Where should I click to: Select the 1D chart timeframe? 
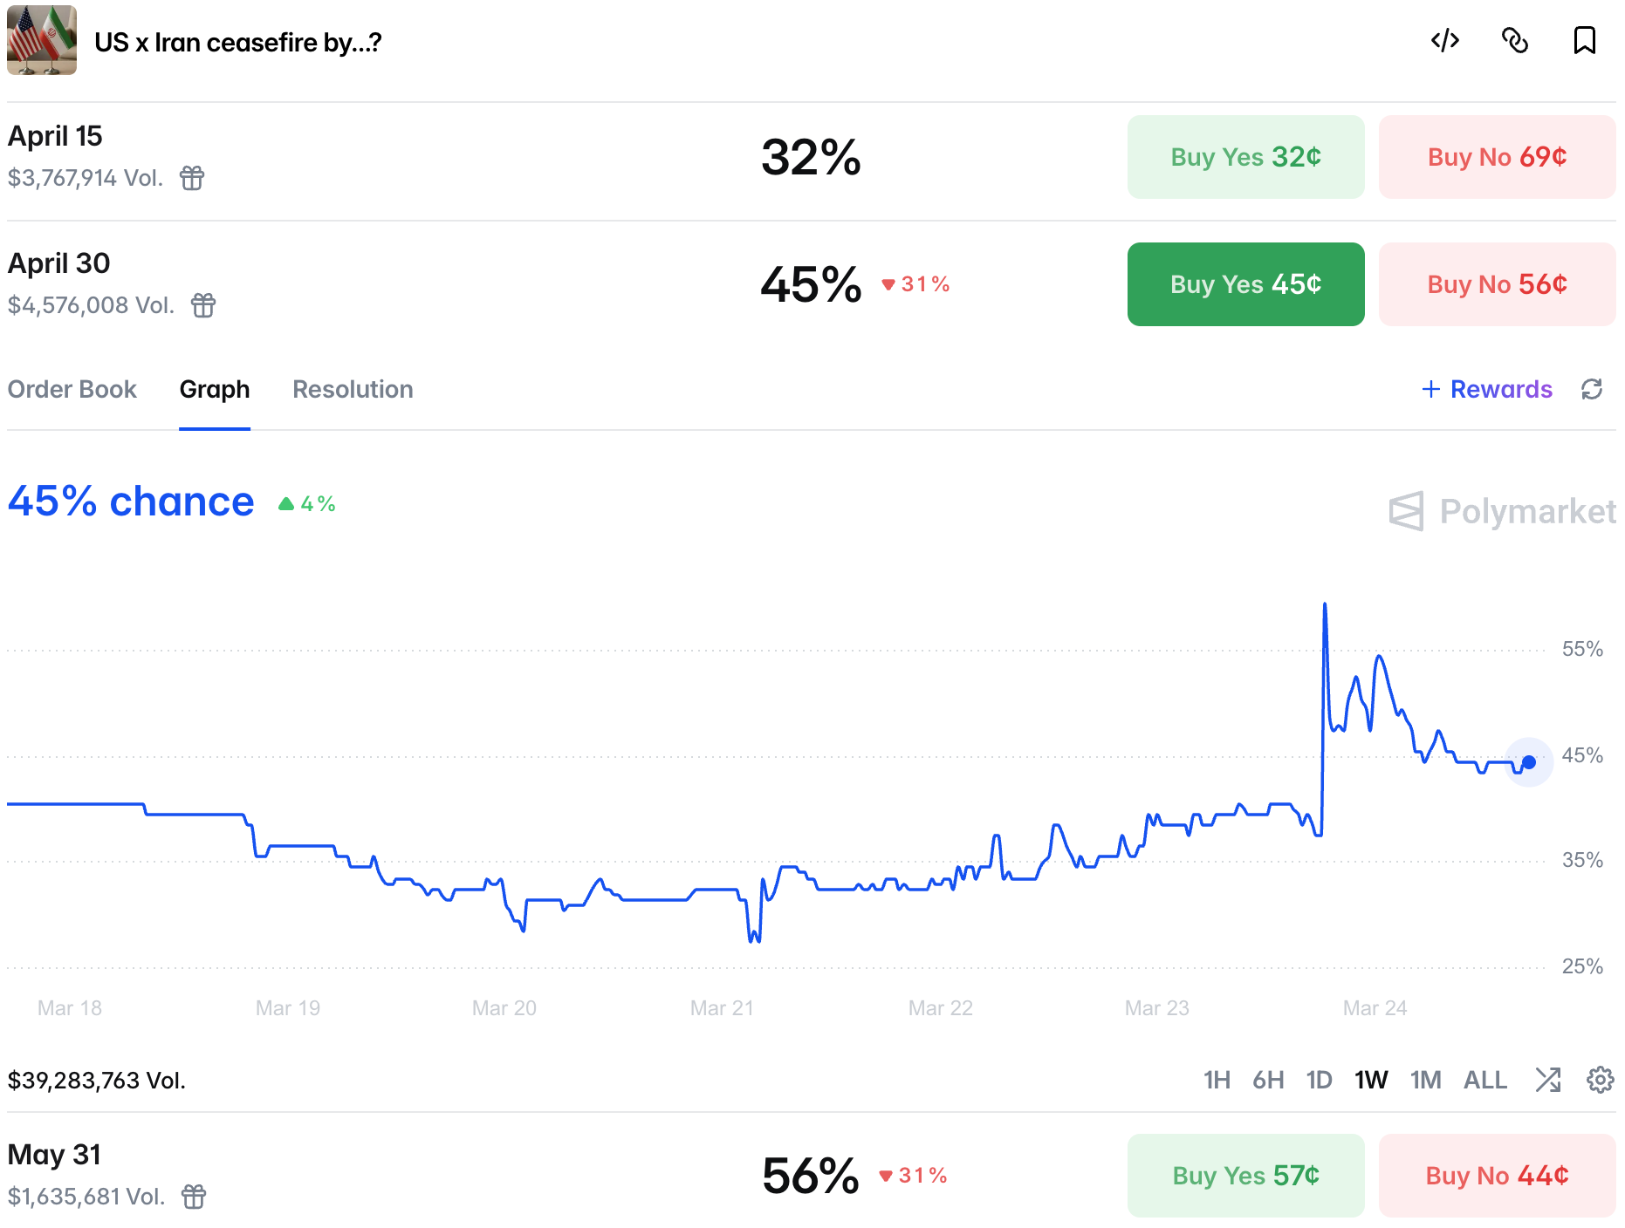(1319, 1080)
